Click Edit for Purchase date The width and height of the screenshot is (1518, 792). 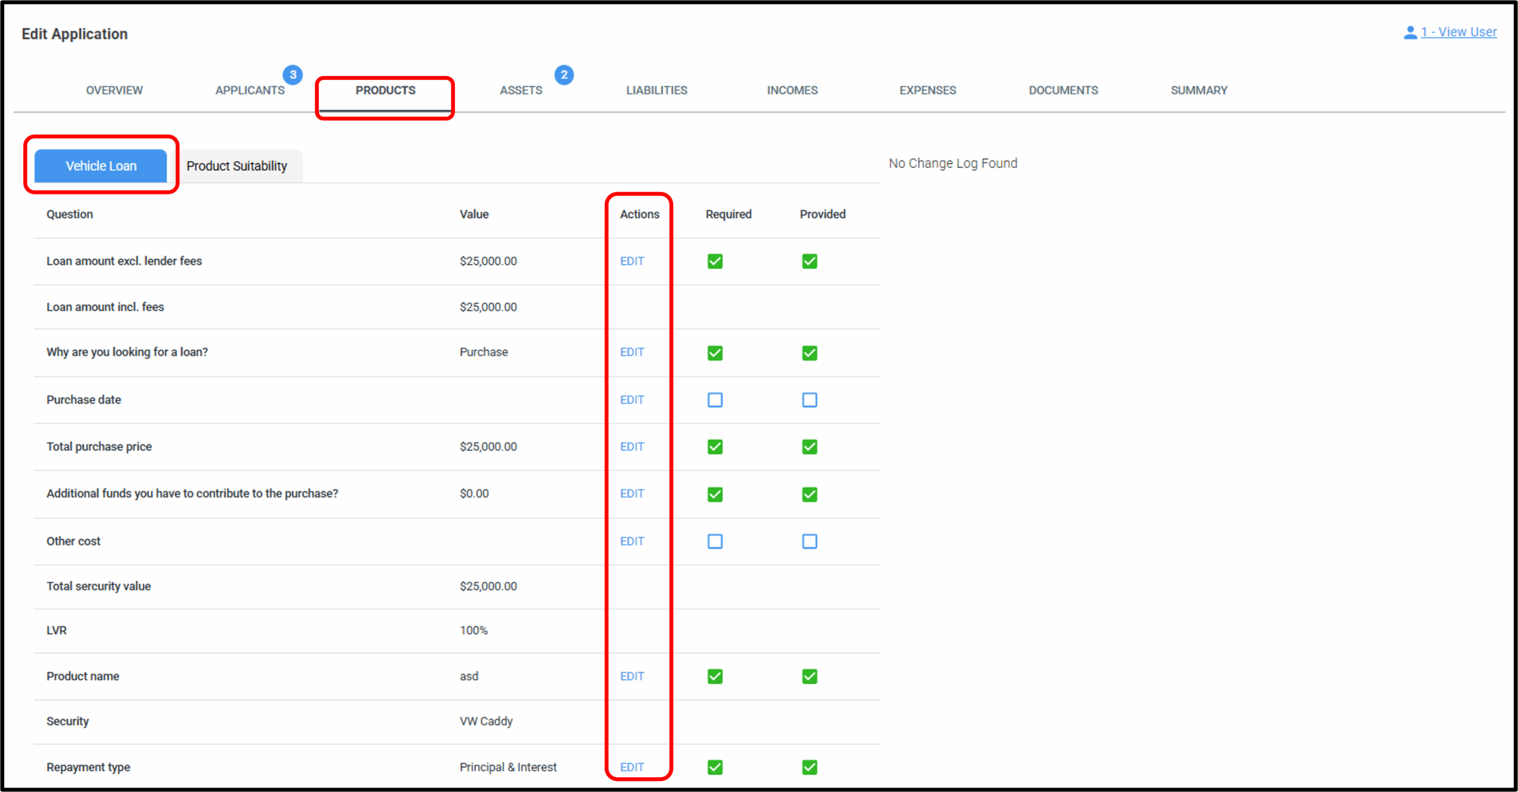coord(632,400)
